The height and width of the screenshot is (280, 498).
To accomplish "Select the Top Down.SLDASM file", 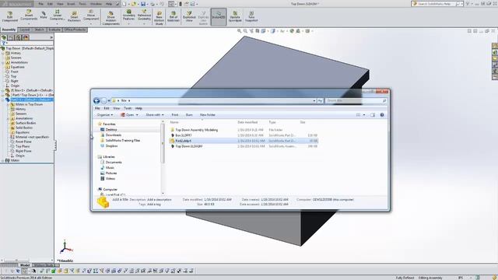I will (188, 146).
